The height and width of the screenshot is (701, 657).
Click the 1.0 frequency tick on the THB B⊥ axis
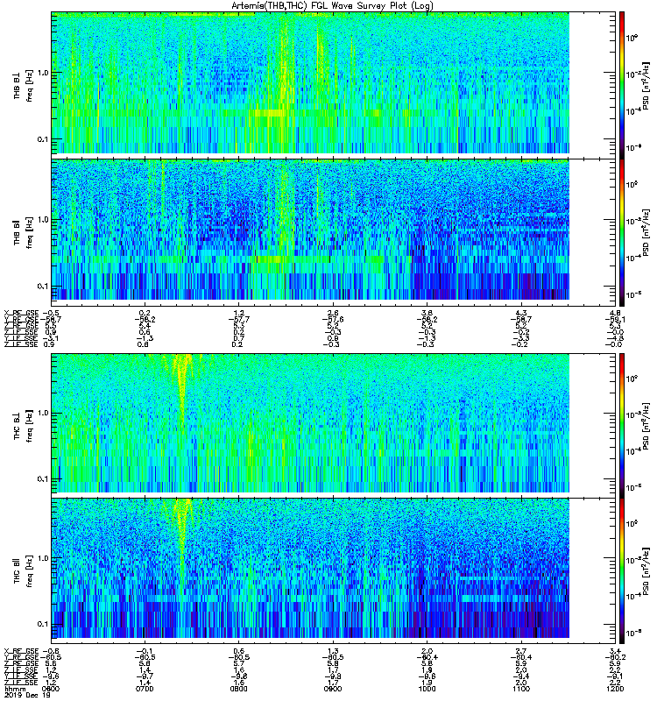pyautogui.click(x=43, y=73)
